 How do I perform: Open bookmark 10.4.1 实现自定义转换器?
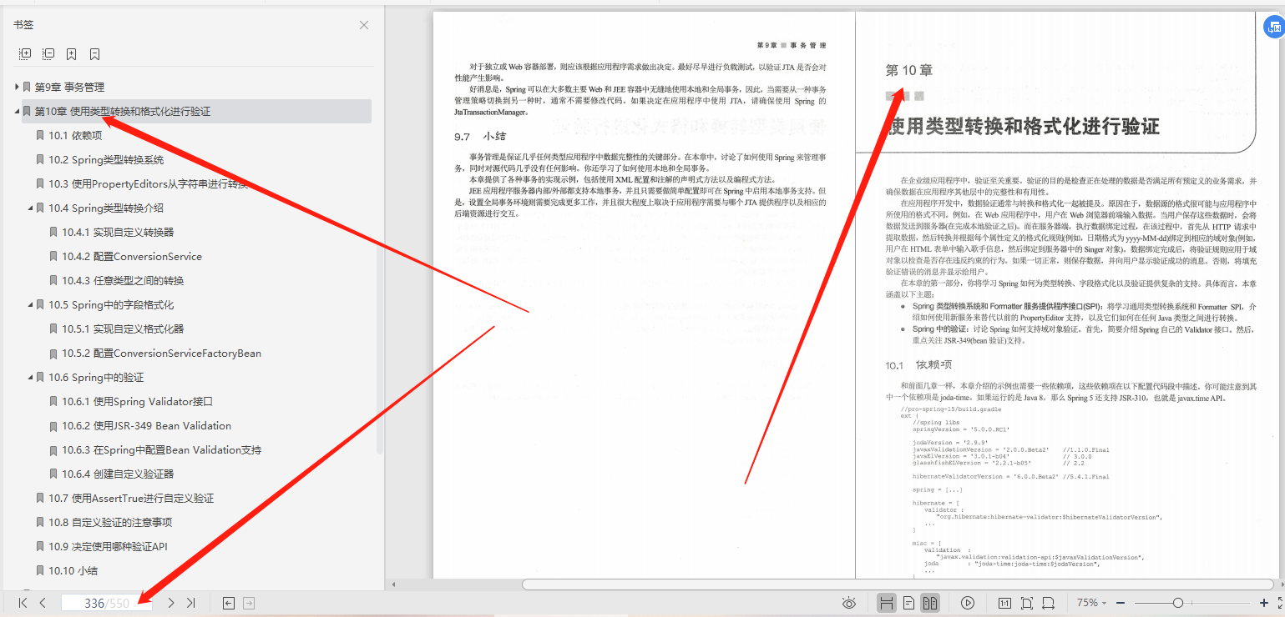coord(118,232)
